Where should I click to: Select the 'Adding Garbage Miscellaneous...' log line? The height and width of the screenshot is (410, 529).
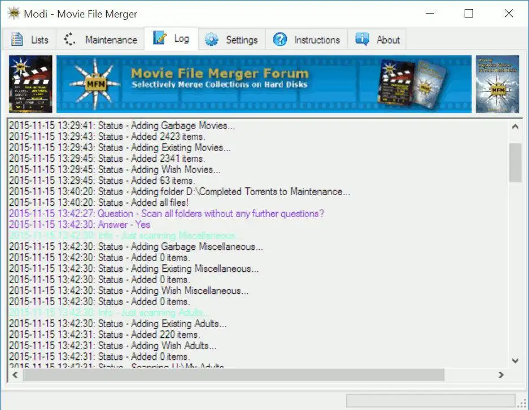pos(136,246)
